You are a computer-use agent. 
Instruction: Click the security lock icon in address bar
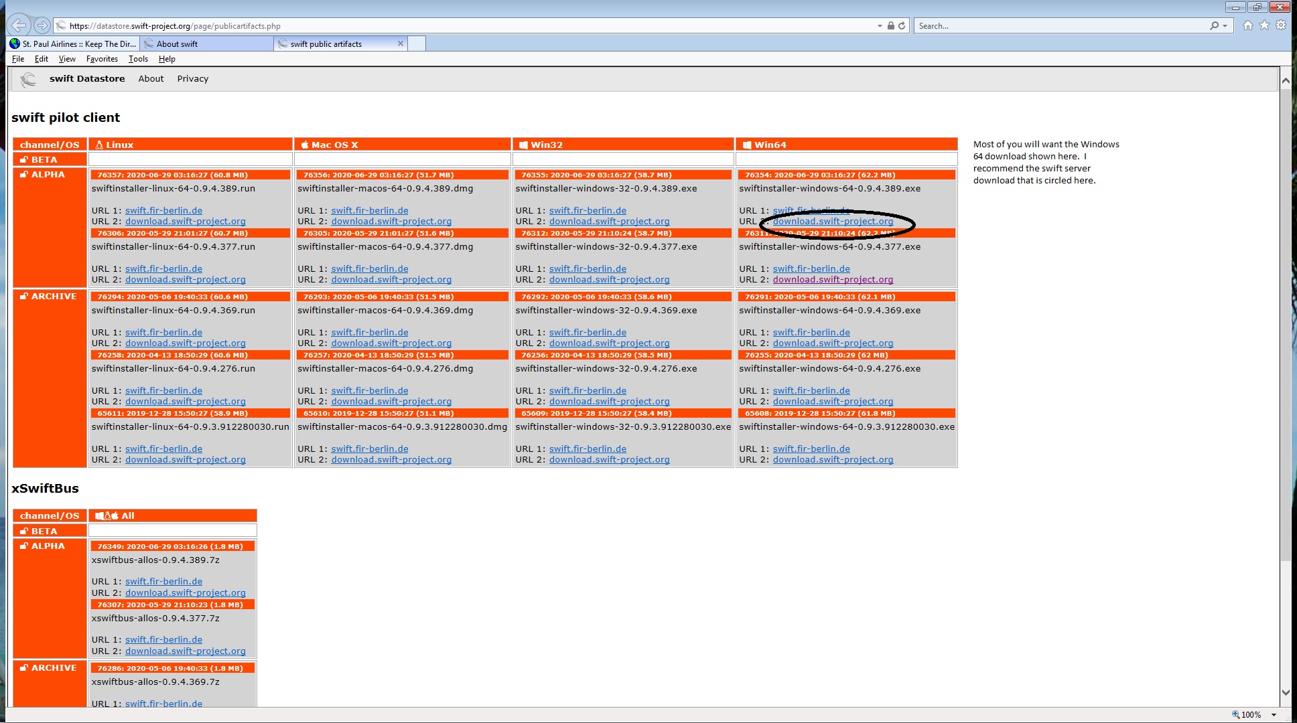tap(890, 25)
